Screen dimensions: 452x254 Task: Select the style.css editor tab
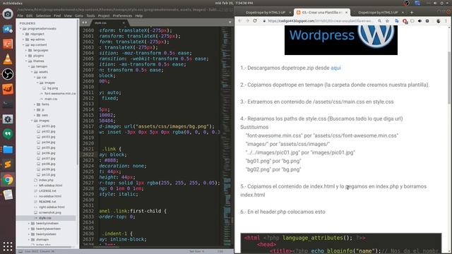107,23
